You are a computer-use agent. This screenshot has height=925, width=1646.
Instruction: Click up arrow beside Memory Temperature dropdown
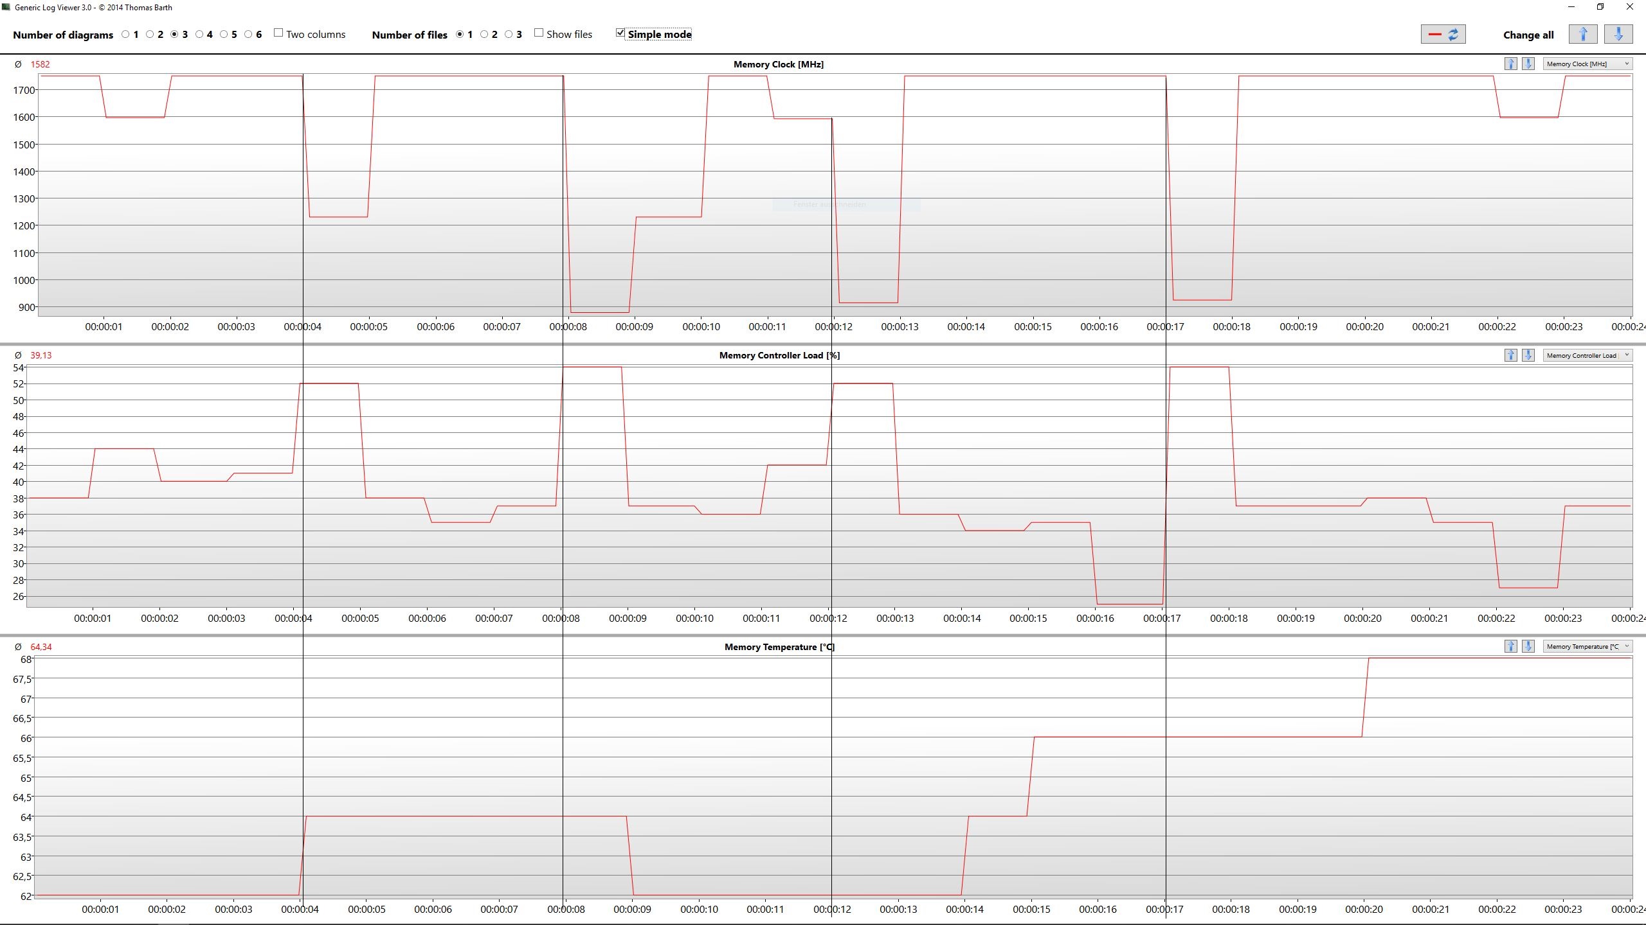coord(1510,646)
